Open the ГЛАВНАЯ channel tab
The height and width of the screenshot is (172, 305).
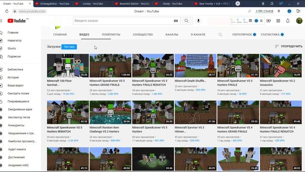point(60,34)
